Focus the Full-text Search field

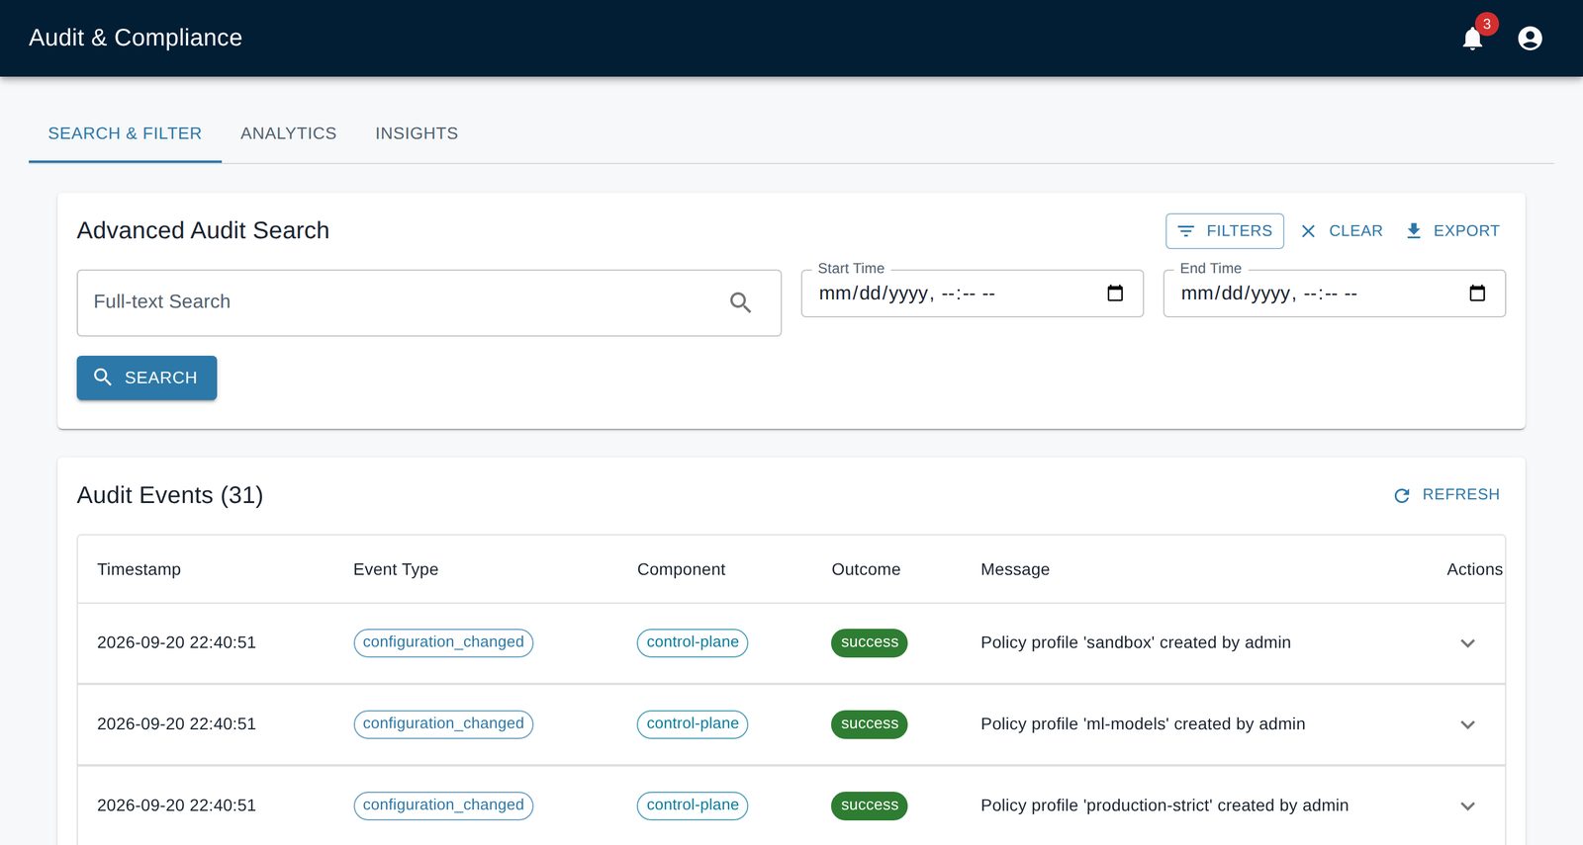(x=429, y=302)
